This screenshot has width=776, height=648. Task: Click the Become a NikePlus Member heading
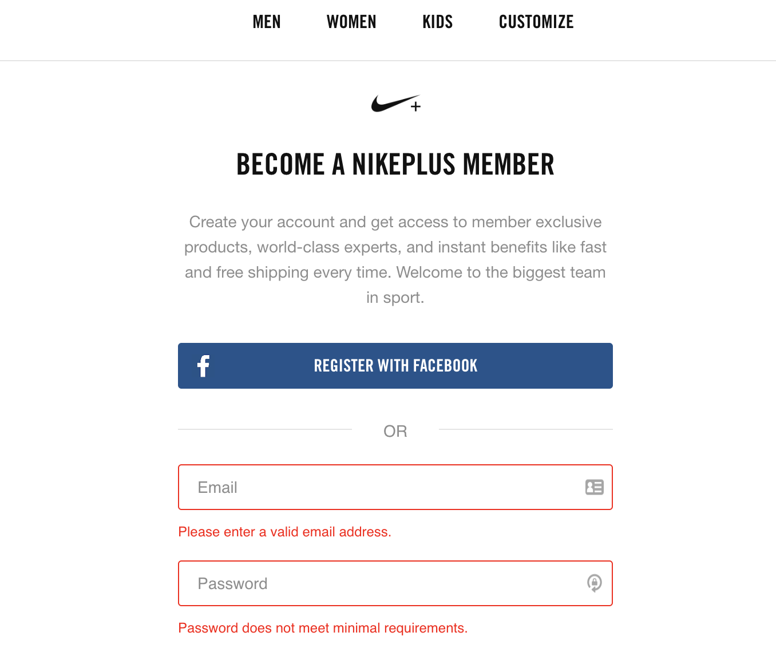tap(395, 164)
